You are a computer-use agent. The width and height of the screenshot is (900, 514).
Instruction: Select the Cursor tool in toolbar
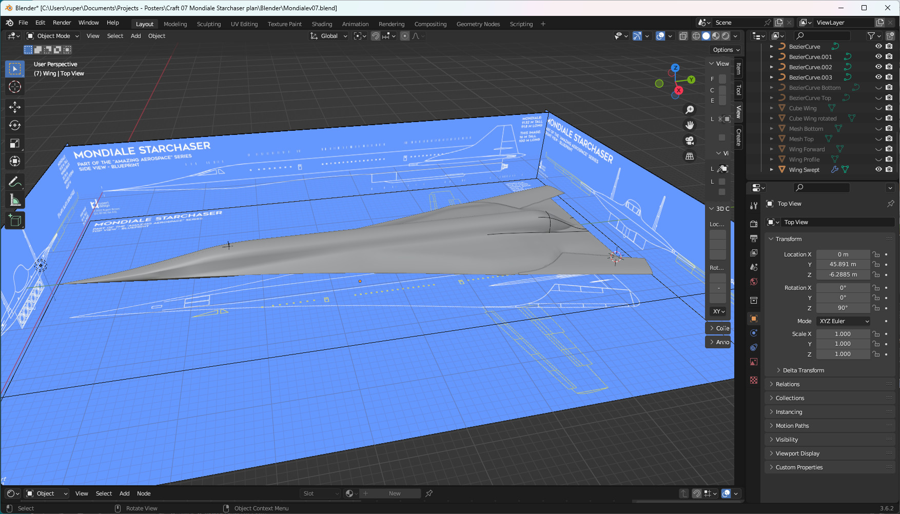15,87
